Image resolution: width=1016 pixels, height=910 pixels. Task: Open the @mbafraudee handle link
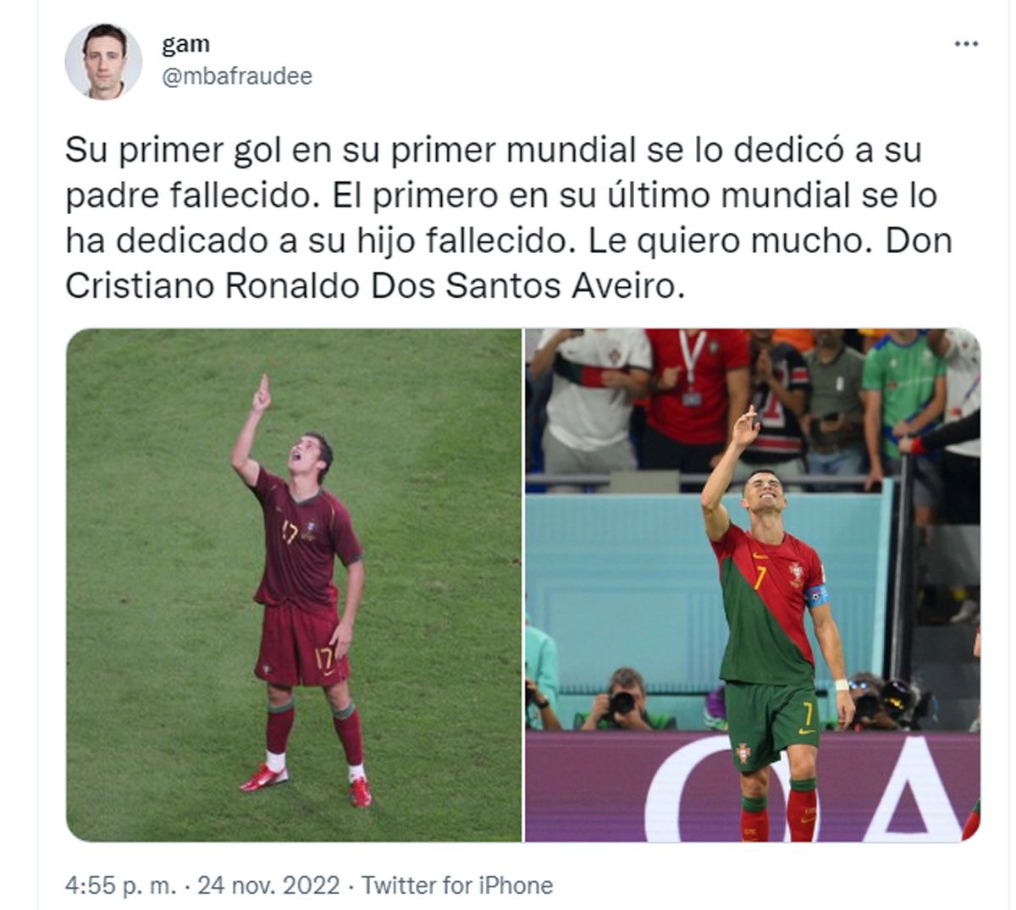[237, 76]
